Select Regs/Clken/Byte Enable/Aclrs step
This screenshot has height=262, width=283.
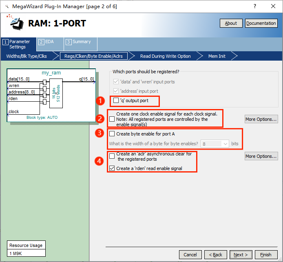click(93, 56)
